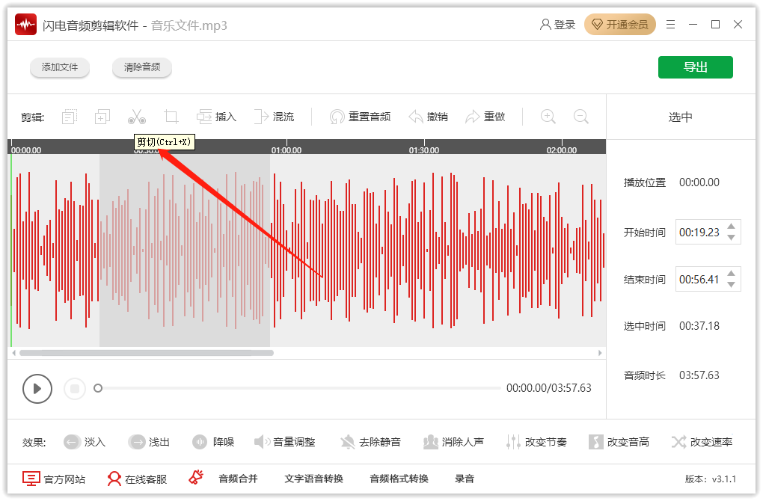Open the 改变速率 change speed effect

702,442
